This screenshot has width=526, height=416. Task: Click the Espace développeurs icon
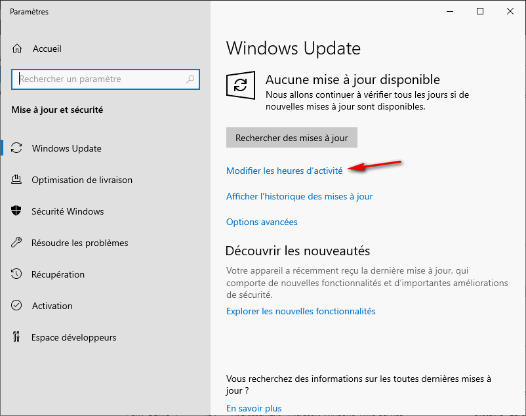pos(18,337)
